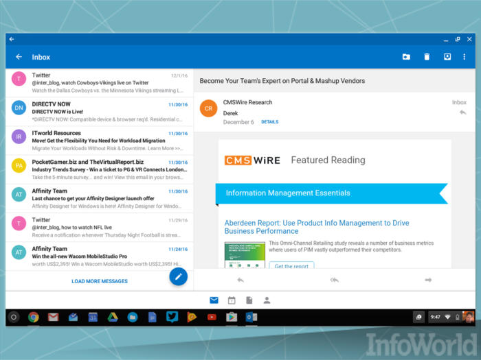Click LOAD MORE MESSAGES

(100, 281)
